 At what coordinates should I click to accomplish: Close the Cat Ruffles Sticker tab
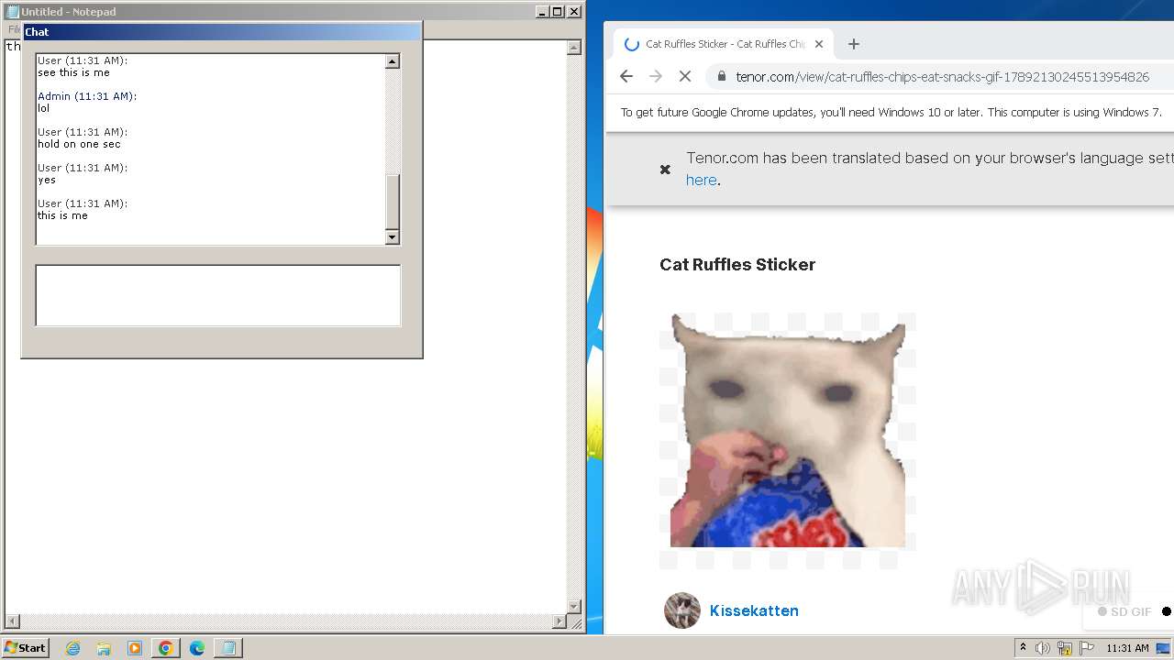819,44
